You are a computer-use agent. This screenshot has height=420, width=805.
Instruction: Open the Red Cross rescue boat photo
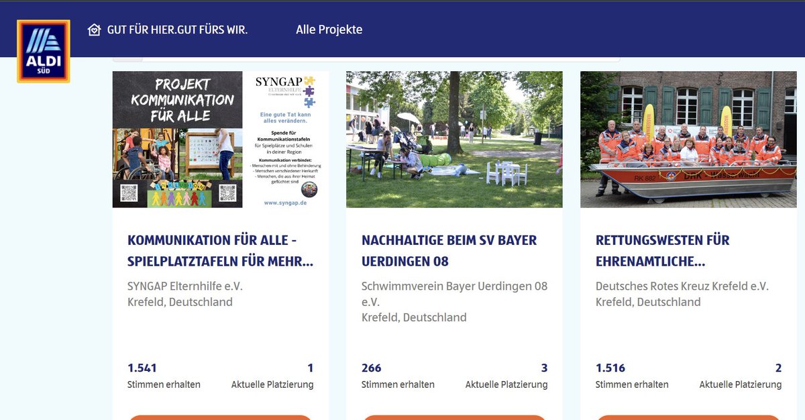[x=688, y=140]
